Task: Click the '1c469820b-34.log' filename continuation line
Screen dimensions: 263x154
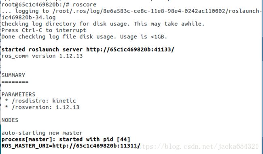Action: click(28, 17)
